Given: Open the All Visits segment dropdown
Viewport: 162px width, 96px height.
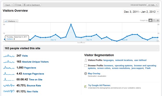Looking at the screenshot, I should (x=152, y=5).
